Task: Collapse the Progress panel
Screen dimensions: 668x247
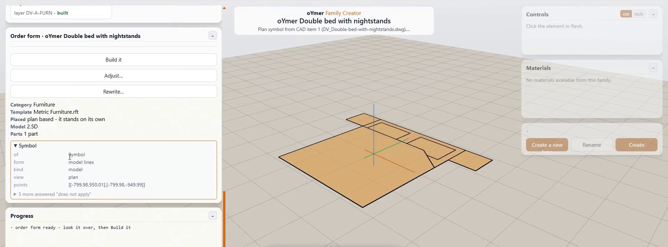Action: click(213, 216)
